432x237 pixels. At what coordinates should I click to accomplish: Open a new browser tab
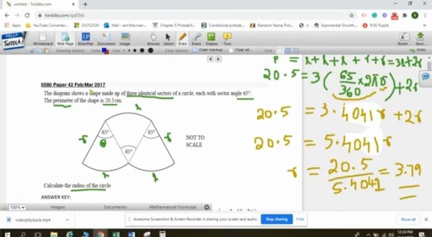[x=85, y=4]
